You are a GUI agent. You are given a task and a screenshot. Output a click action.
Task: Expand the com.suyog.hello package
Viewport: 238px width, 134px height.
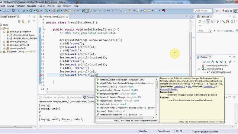pos(4,48)
